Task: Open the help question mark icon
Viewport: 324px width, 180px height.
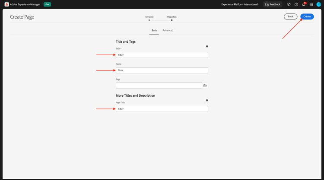Action: (x=296, y=4)
